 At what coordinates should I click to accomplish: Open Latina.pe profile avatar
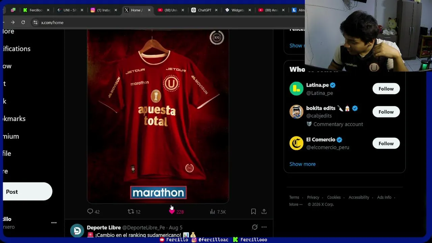(296, 89)
